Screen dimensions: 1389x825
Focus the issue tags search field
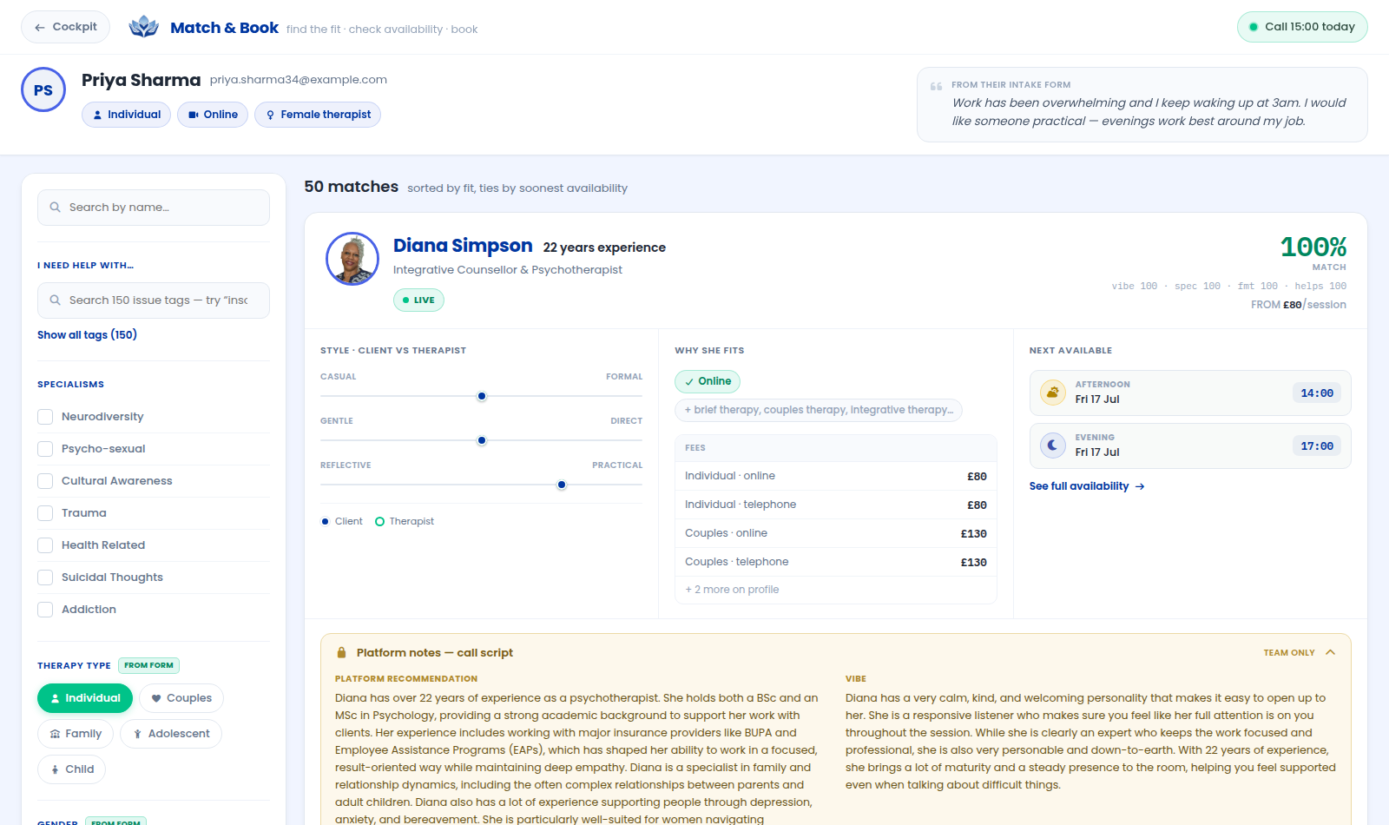pyautogui.click(x=154, y=300)
